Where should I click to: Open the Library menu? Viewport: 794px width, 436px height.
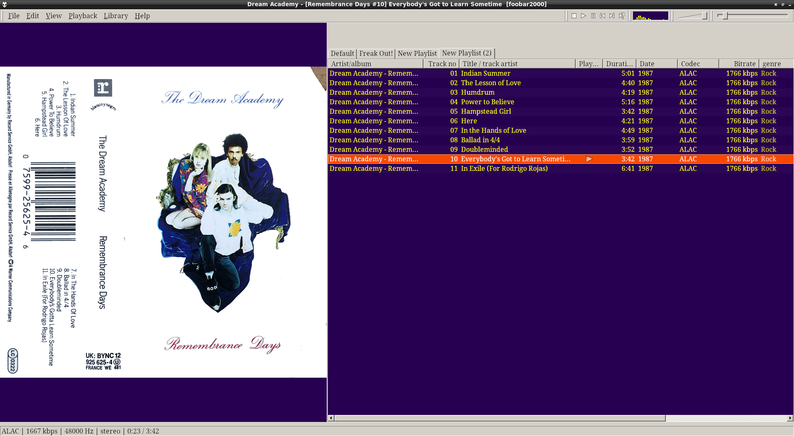[116, 16]
